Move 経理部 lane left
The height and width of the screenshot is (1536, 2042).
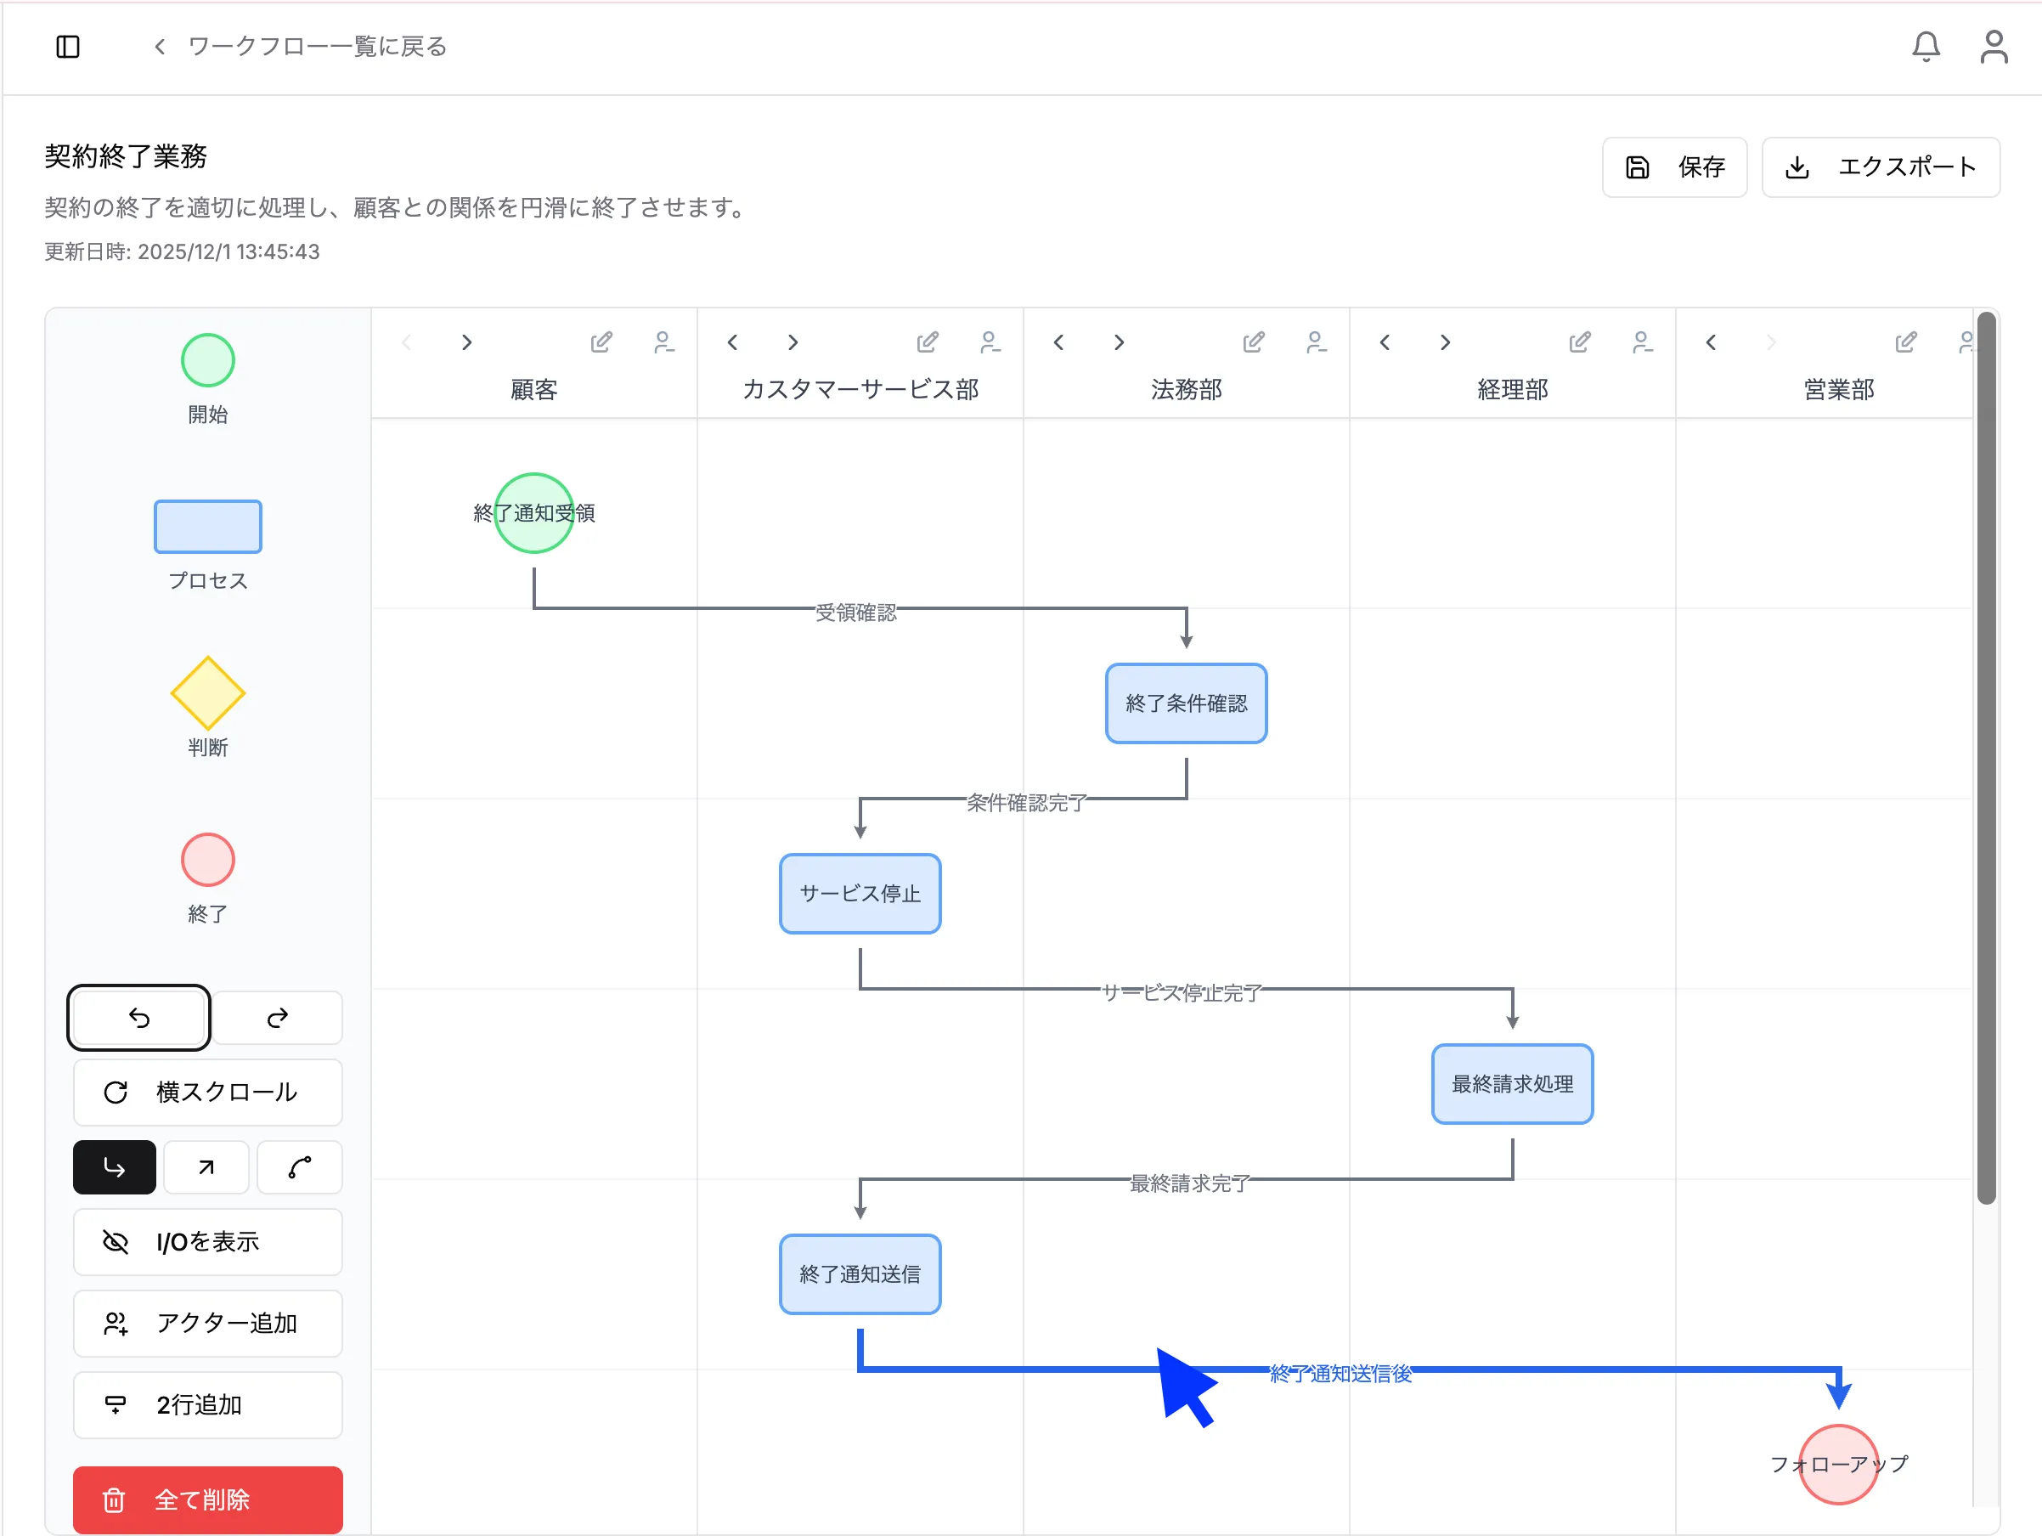tap(1385, 342)
